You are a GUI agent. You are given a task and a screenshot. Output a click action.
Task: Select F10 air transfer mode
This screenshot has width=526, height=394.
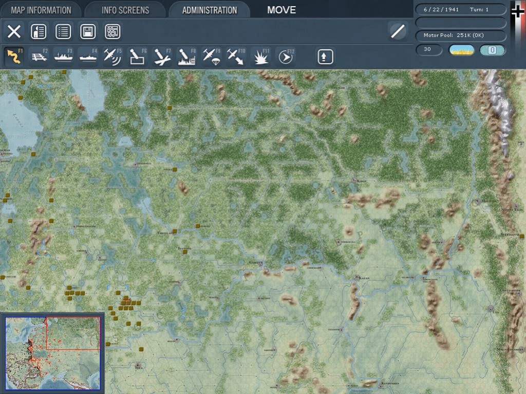[236, 56]
